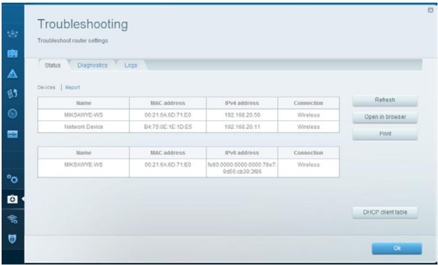Open the Media Prioritization sidebar icon
The image size is (438, 265).
pos(13,94)
